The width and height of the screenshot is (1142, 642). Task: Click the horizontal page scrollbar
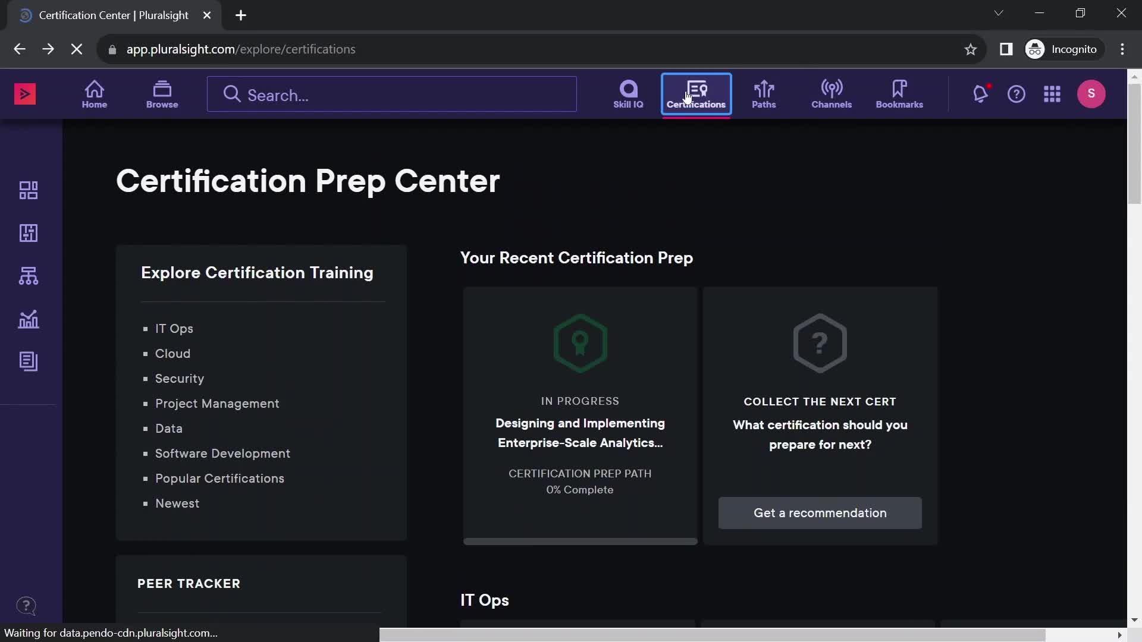(713, 635)
